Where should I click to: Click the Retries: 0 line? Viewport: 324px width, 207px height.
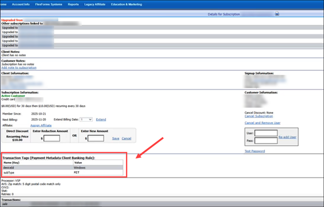point(7,194)
